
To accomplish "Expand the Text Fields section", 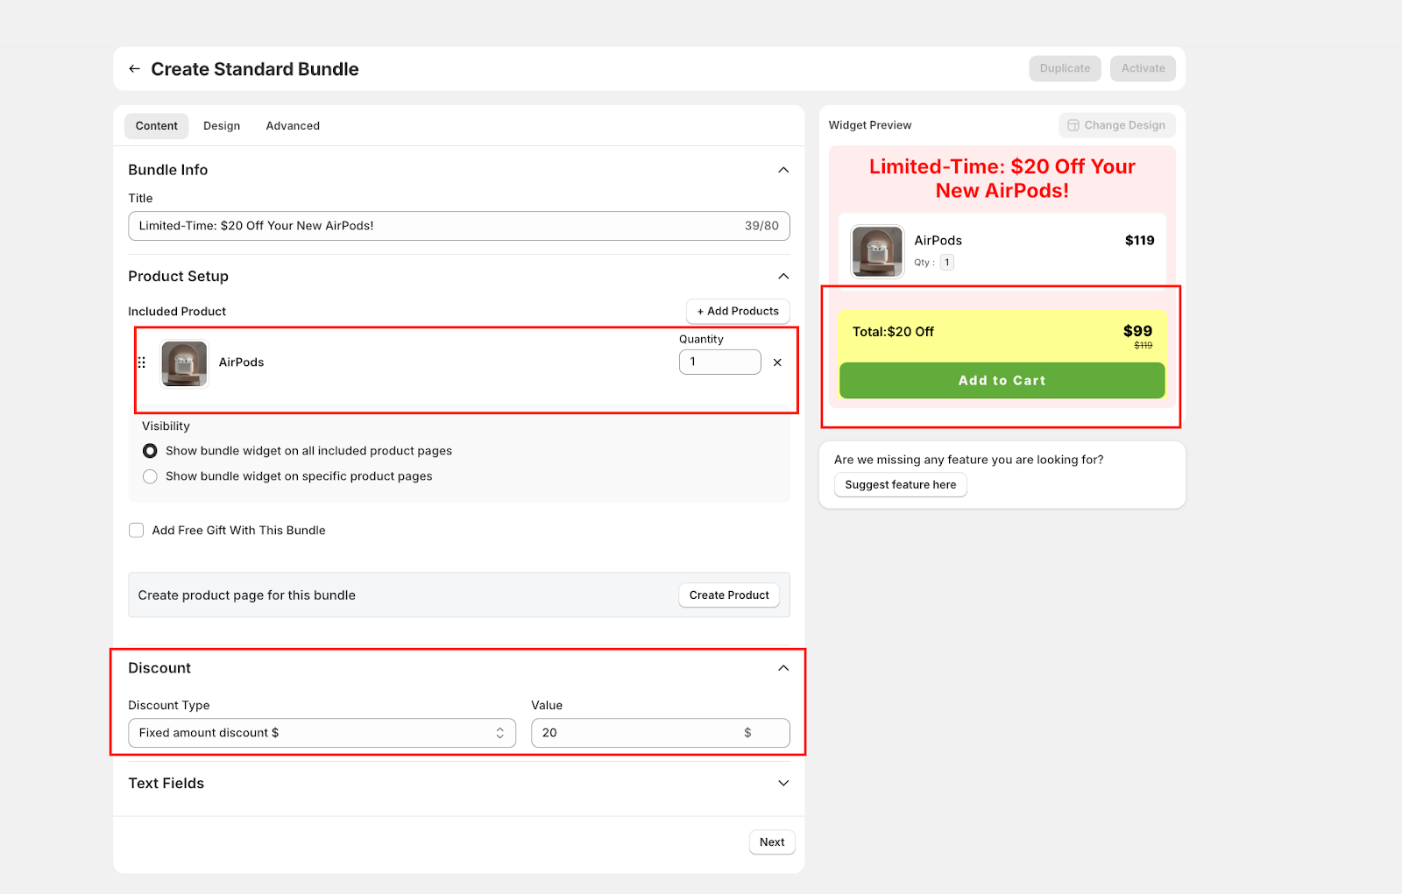I will tap(783, 784).
